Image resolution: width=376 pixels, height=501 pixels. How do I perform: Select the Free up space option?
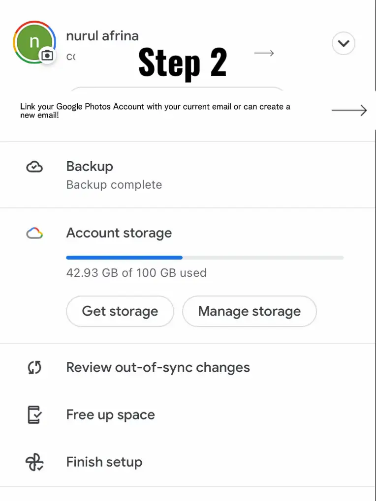click(111, 415)
